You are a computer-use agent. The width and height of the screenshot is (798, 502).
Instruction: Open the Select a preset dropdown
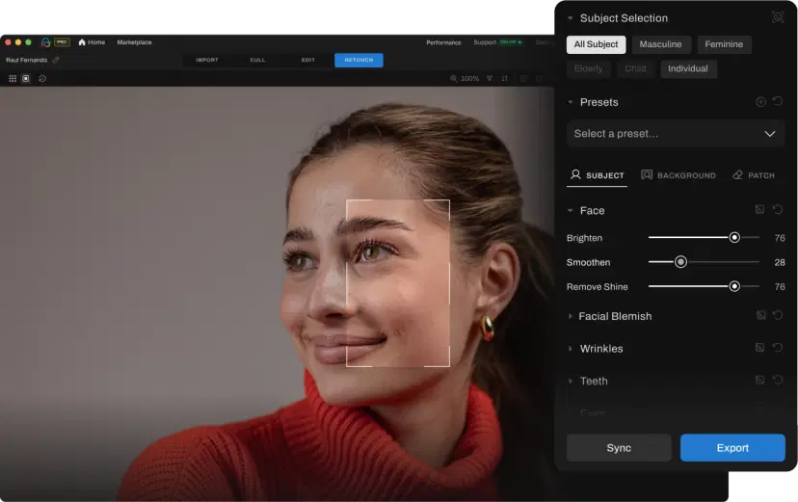click(x=676, y=134)
